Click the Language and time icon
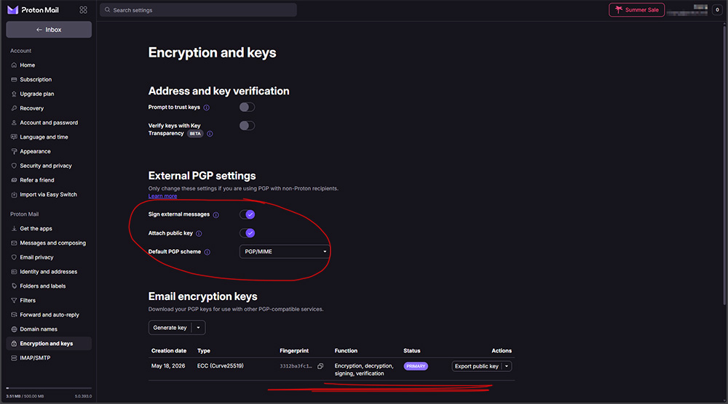This screenshot has width=728, height=404. tap(14, 137)
